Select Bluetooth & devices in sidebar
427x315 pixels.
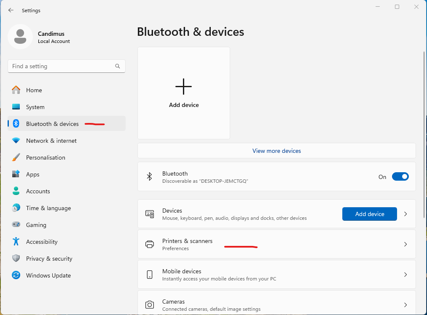[x=67, y=124]
